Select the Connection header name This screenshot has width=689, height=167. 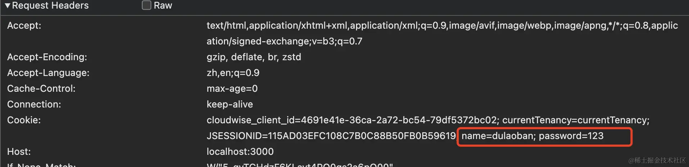(x=34, y=104)
